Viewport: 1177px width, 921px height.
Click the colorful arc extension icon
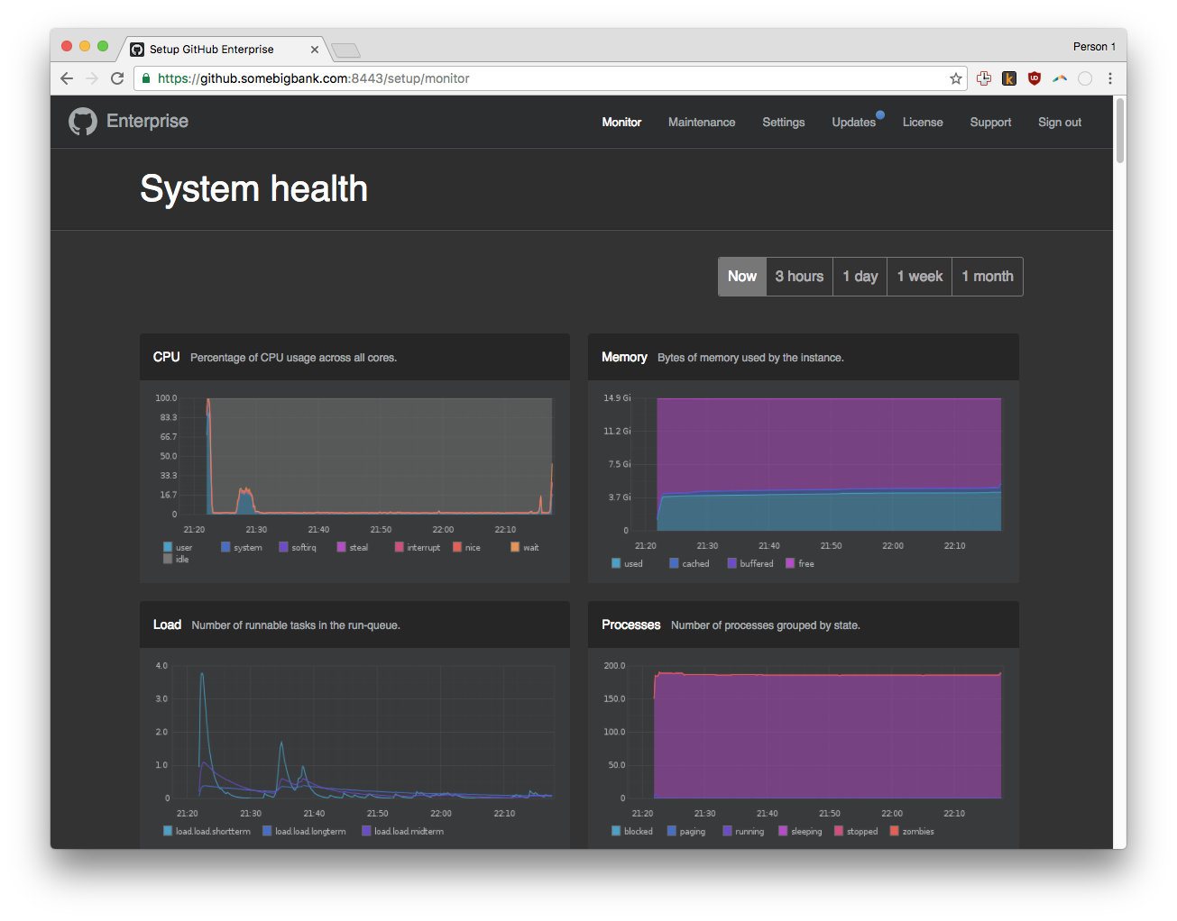click(1060, 78)
